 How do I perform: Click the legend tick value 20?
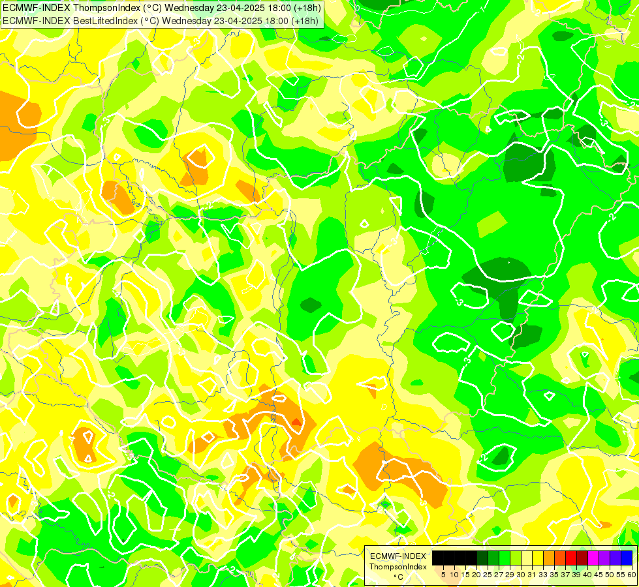click(x=477, y=575)
